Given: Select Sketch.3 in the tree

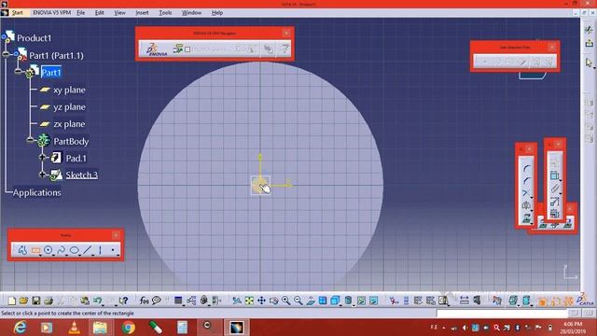Looking at the screenshot, I should point(82,175).
